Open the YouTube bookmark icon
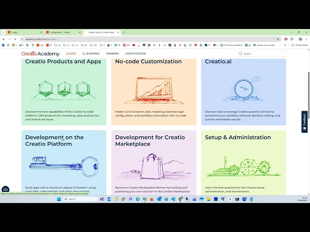 [134, 45]
